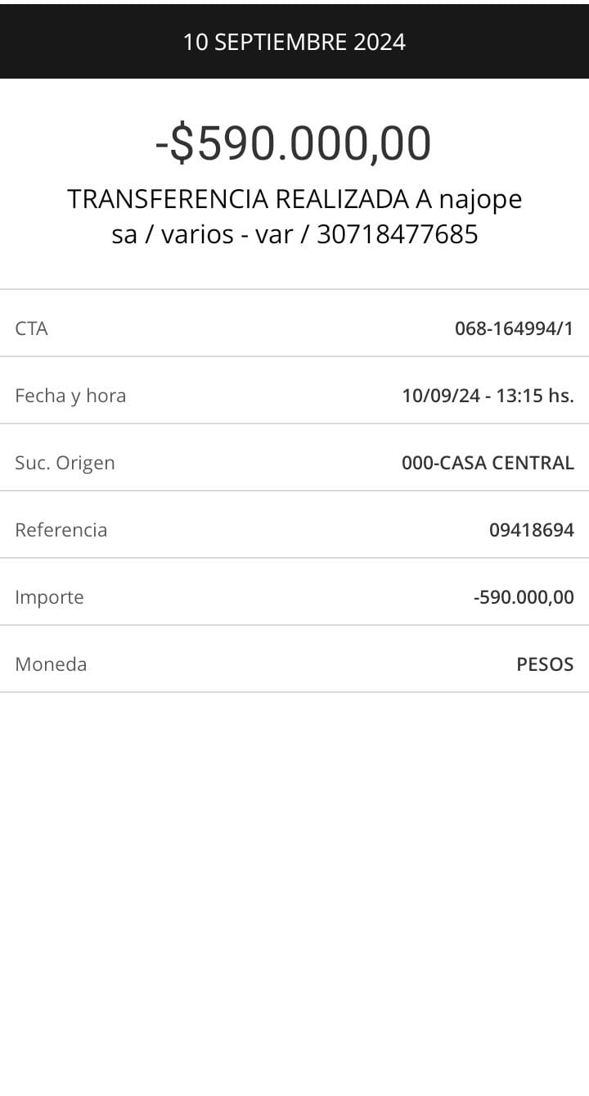
Task: Select the 000-CASA CENTRAL branch value
Action: click(488, 463)
